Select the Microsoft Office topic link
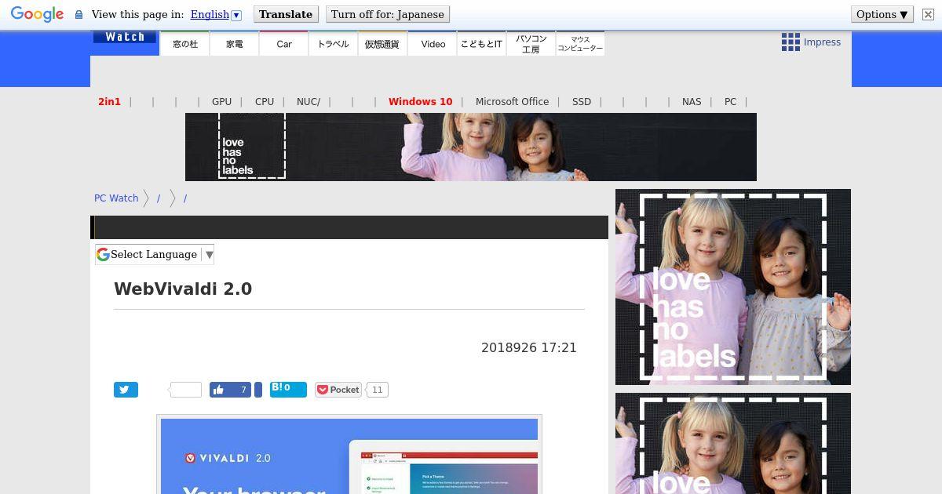This screenshot has width=942, height=494. click(x=512, y=102)
